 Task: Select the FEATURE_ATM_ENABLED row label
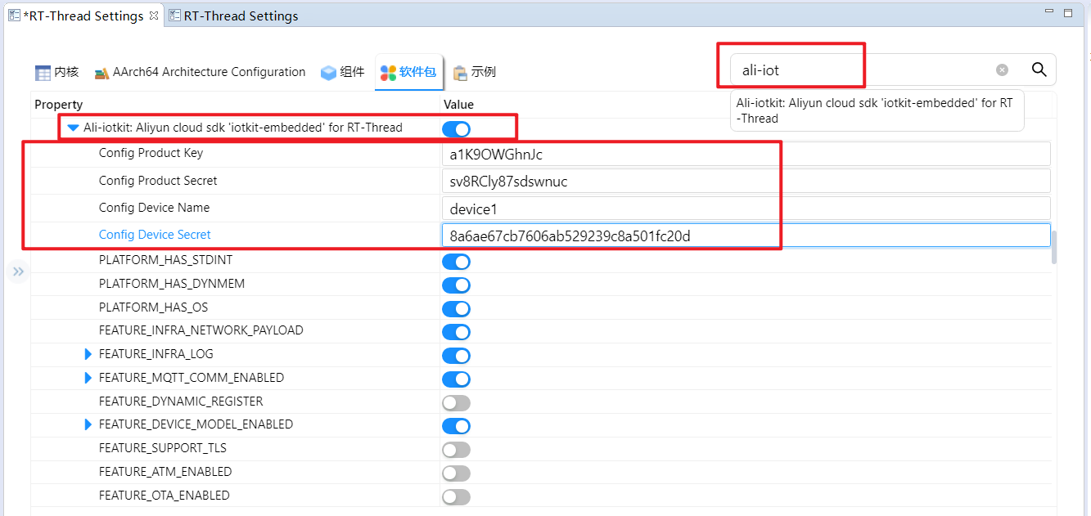[165, 472]
